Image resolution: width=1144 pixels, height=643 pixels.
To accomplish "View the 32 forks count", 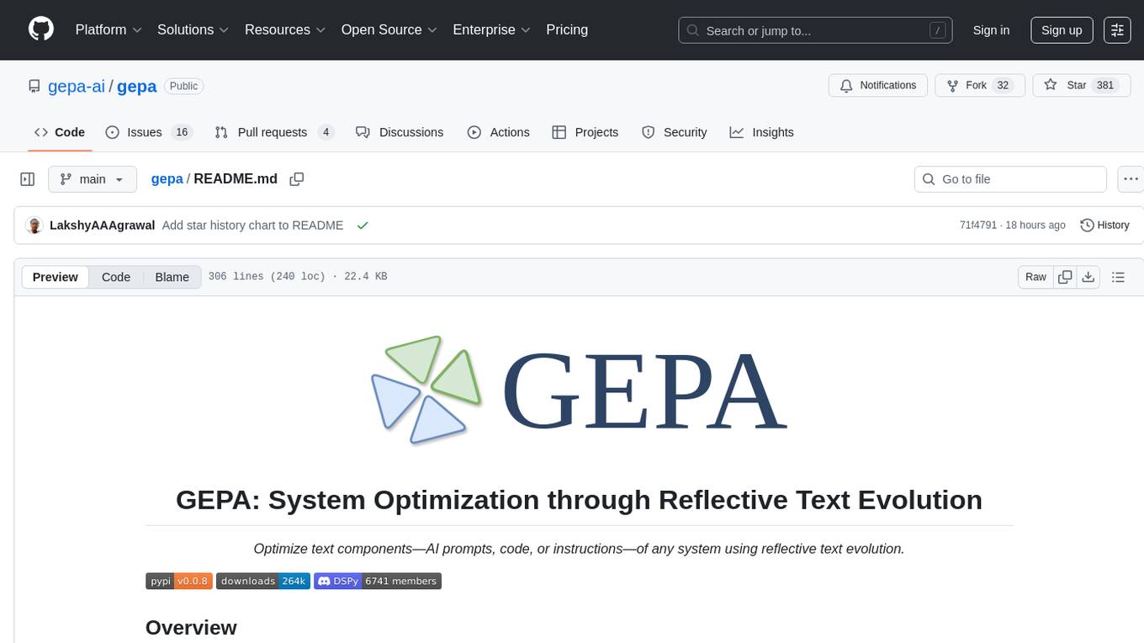I will click(1002, 86).
